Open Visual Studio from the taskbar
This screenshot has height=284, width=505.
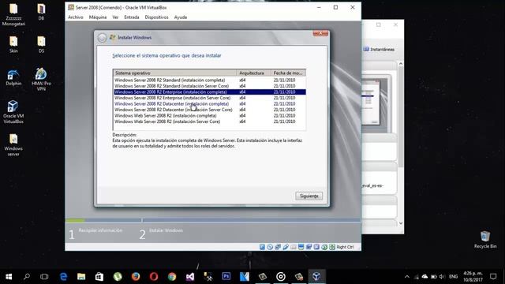pos(190,277)
